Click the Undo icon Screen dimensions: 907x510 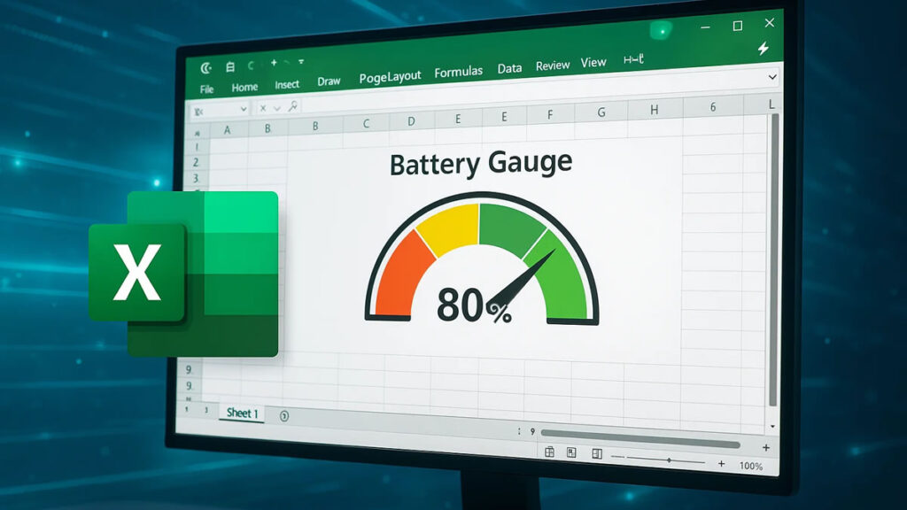[250, 65]
